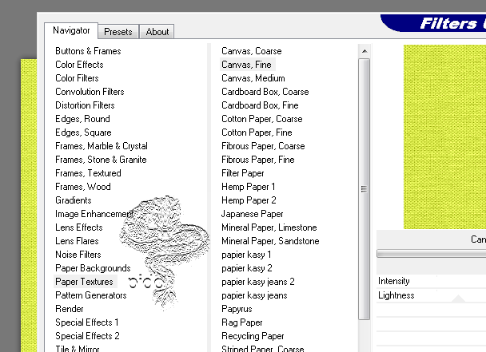
Task: Choose papier kasy jeans 2 filter
Action: (257, 282)
